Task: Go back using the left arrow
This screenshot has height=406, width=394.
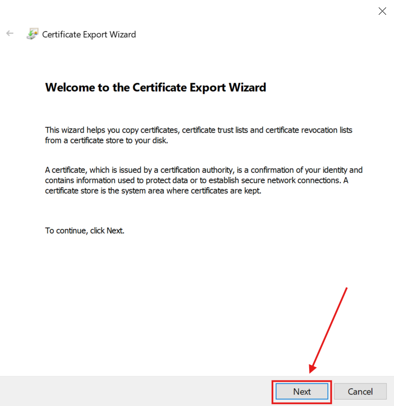Action: (x=10, y=34)
